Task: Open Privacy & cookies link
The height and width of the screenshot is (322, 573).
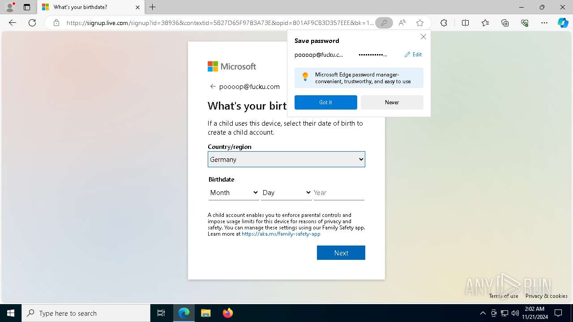Action: (547, 296)
